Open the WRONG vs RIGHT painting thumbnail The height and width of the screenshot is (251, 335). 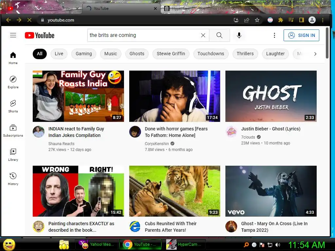[x=79, y=191]
